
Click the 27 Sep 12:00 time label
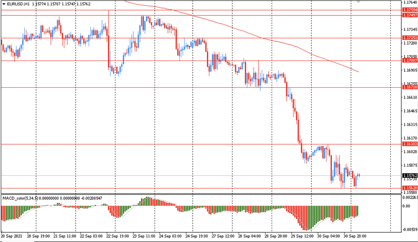[x=223, y=236]
